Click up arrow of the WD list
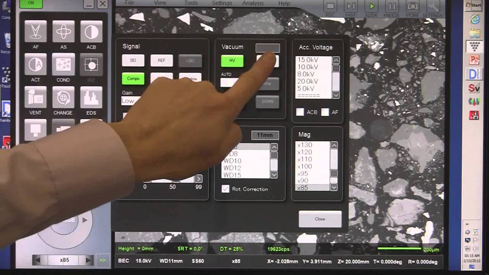This screenshot has width=489, height=275. click(x=274, y=147)
